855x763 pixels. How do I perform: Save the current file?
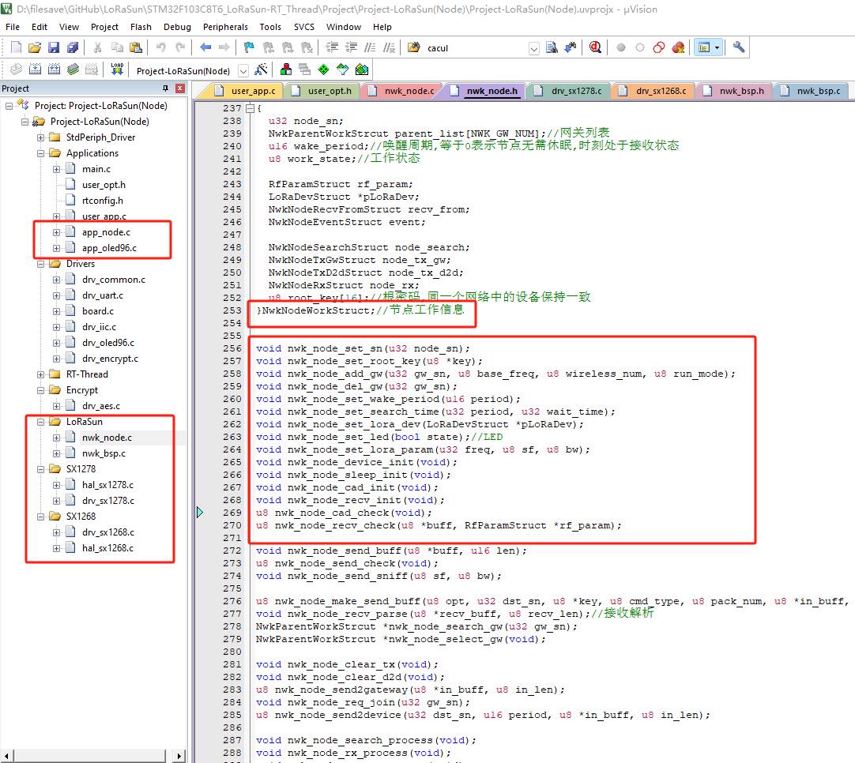pyautogui.click(x=54, y=47)
